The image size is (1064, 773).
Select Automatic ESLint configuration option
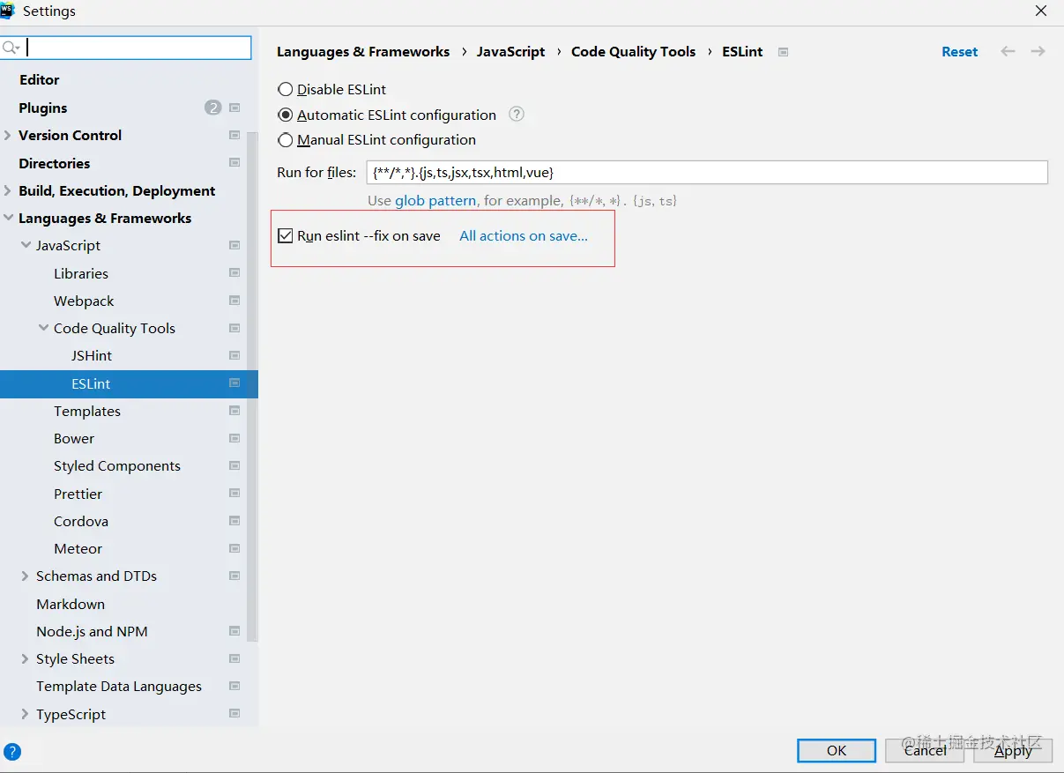point(286,115)
